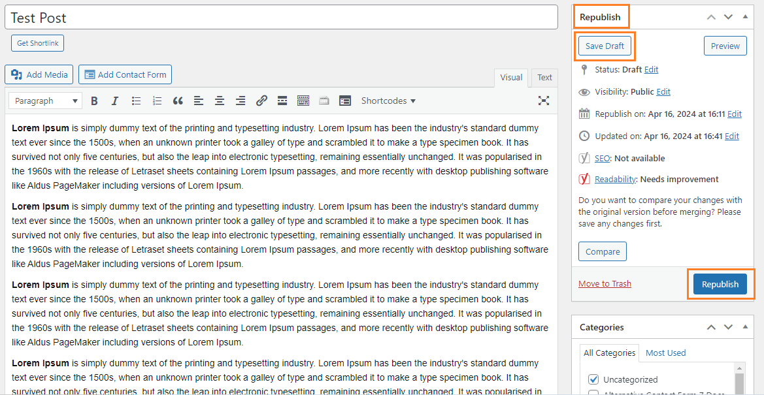This screenshot has height=395, width=764.
Task: Click Move to Trash link
Action: click(x=605, y=283)
